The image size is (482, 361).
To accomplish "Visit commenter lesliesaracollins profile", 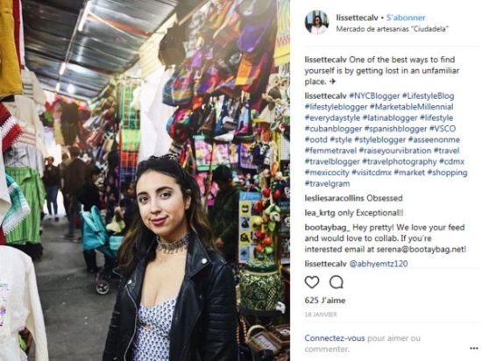I will click(334, 198).
